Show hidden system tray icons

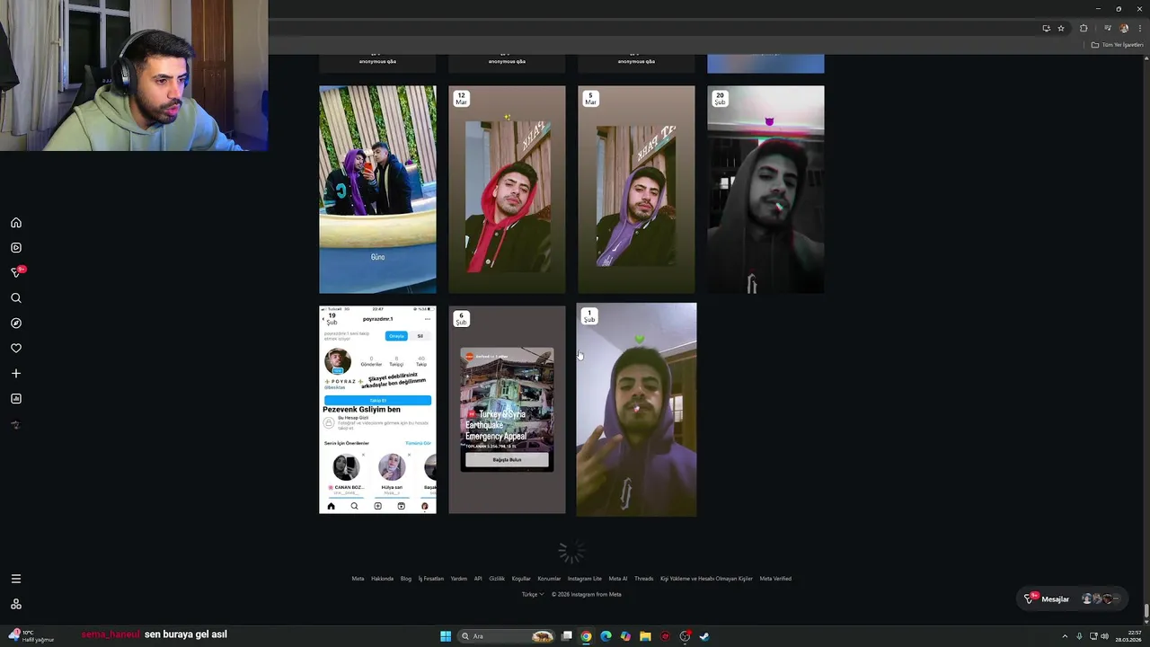point(1065,636)
